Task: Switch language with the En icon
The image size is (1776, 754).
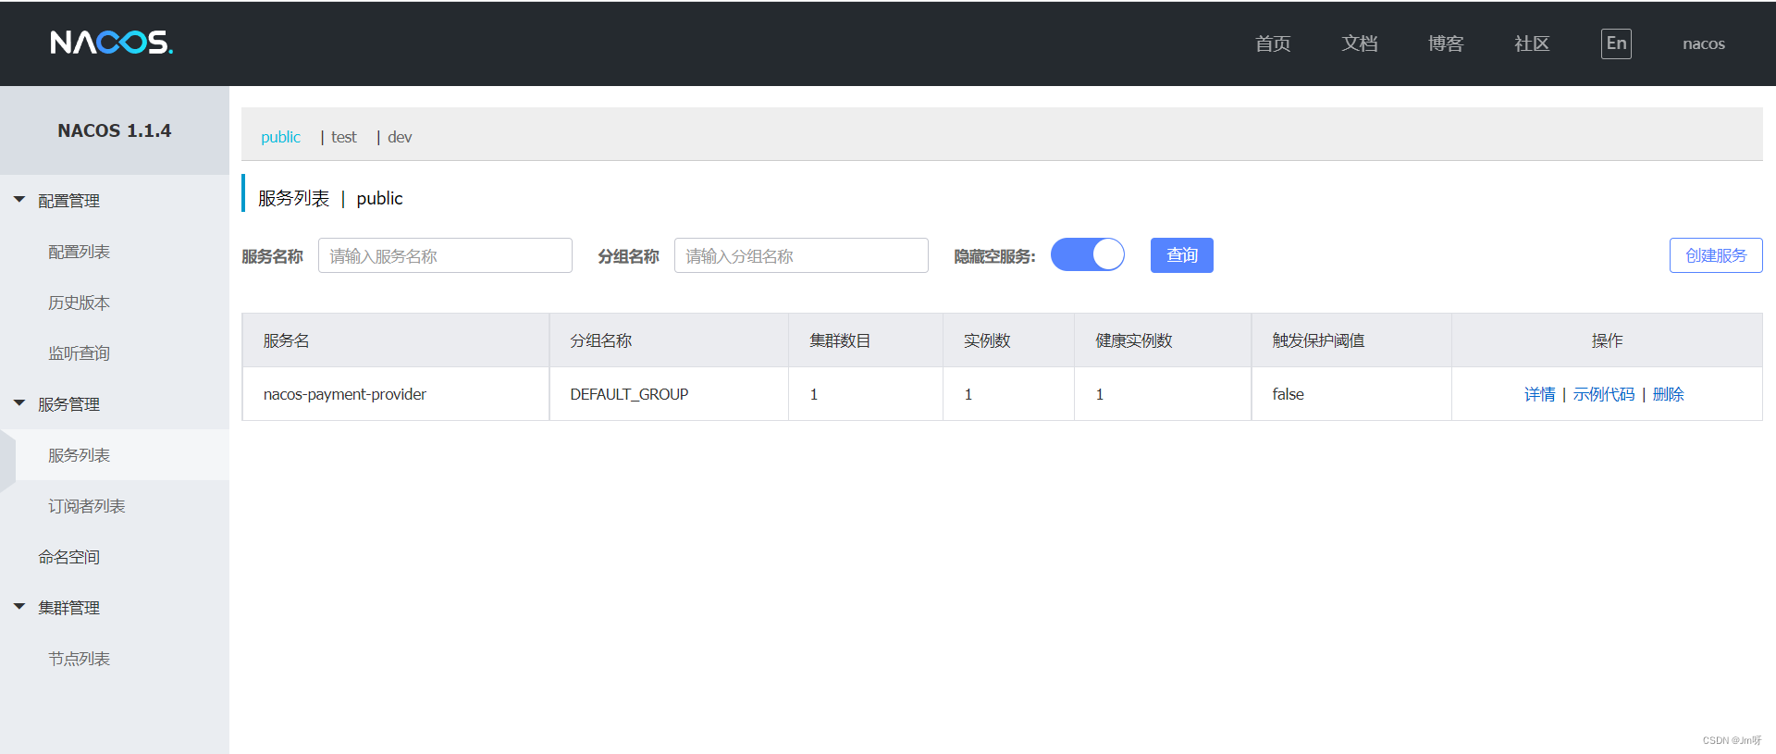Action: [x=1616, y=43]
